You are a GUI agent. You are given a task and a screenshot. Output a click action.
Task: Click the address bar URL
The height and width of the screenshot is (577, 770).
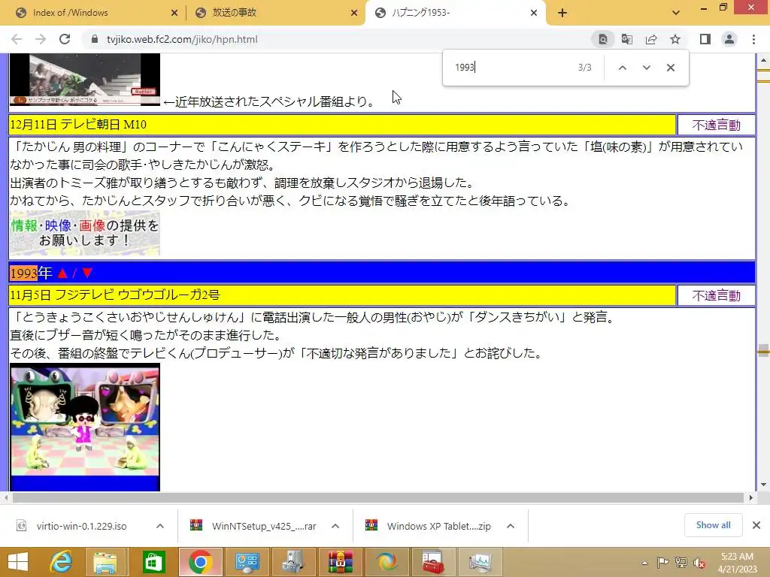pos(182,39)
